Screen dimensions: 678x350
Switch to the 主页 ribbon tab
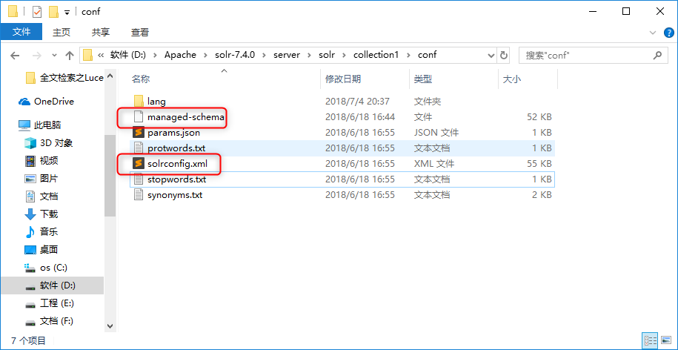pos(62,32)
